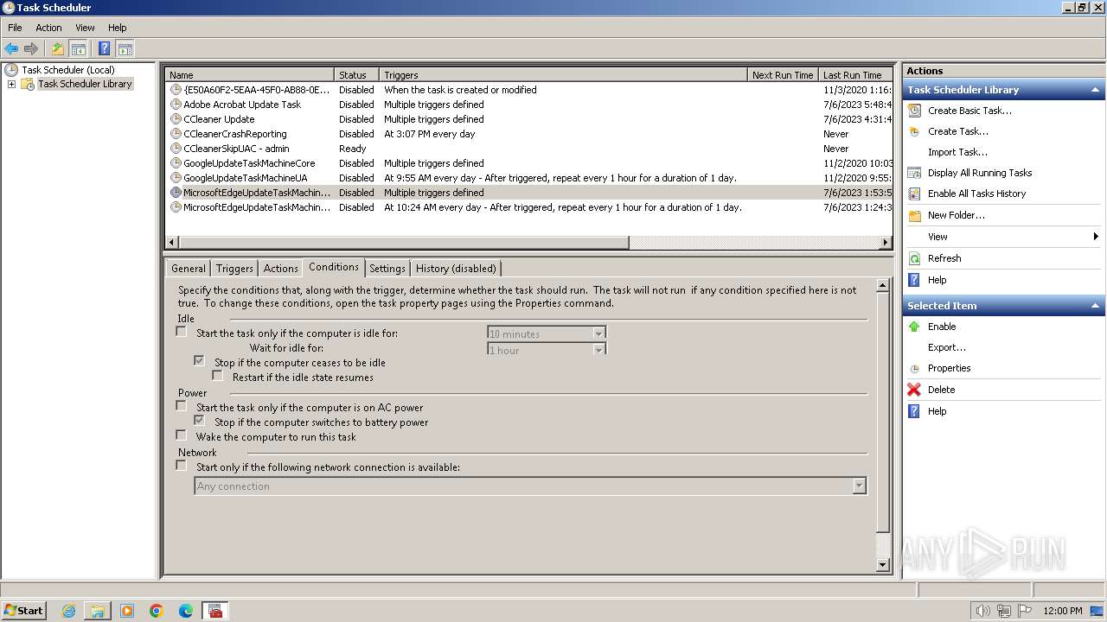Click the task list scroll right arrow
Image resolution: width=1107 pixels, height=622 pixels.
tap(886, 243)
